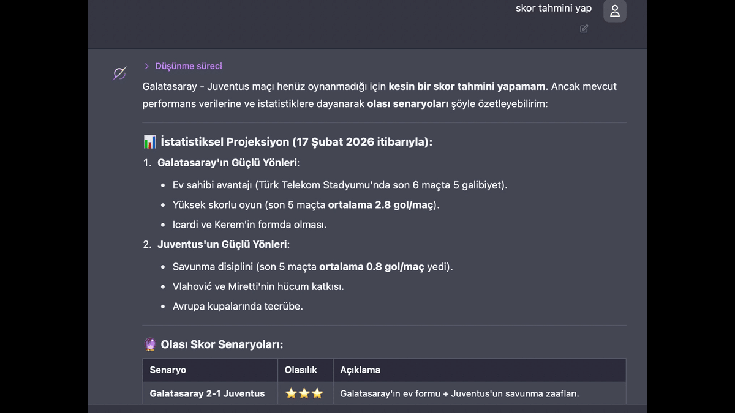
Task: Click the crystal ball emoji icon
Action: [149, 344]
